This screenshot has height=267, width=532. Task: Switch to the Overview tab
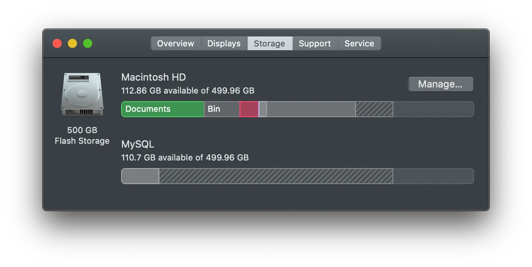coord(175,43)
